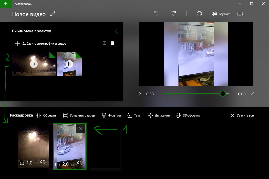Open the three-dots more options menu
Screen dimensions: 269x179
pyautogui.click(x=263, y=14)
